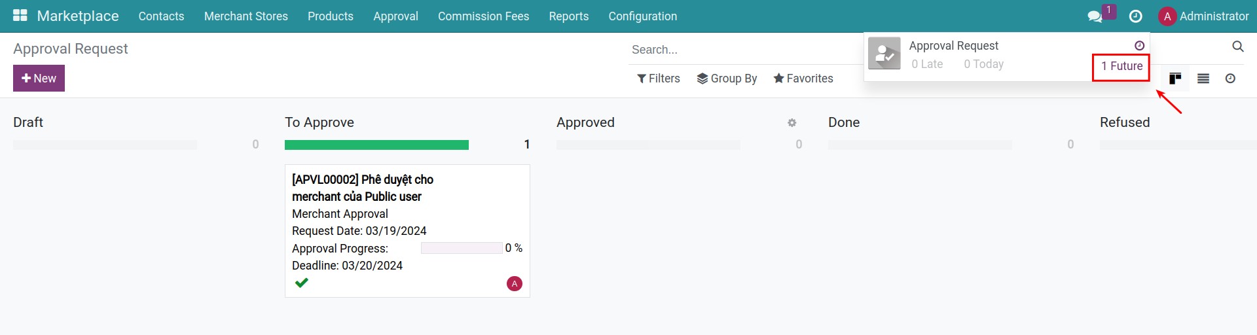Click the Draft column header
Screen dimensions: 1257x335
click(x=28, y=122)
